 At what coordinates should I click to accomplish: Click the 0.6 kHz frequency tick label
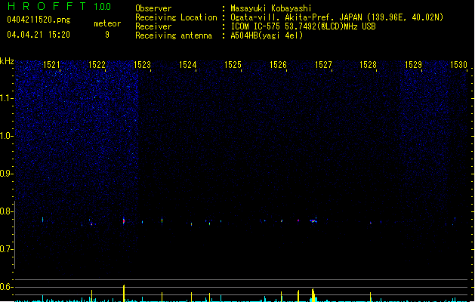click(x=6, y=287)
